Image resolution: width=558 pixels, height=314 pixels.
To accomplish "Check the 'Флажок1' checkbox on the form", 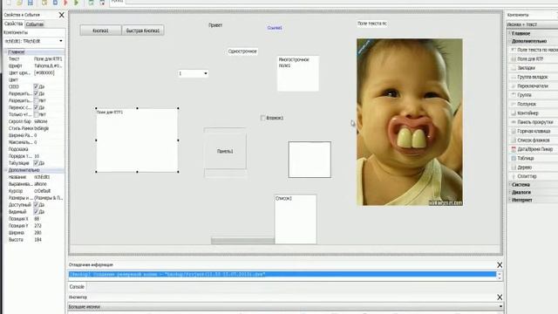I will (262, 118).
